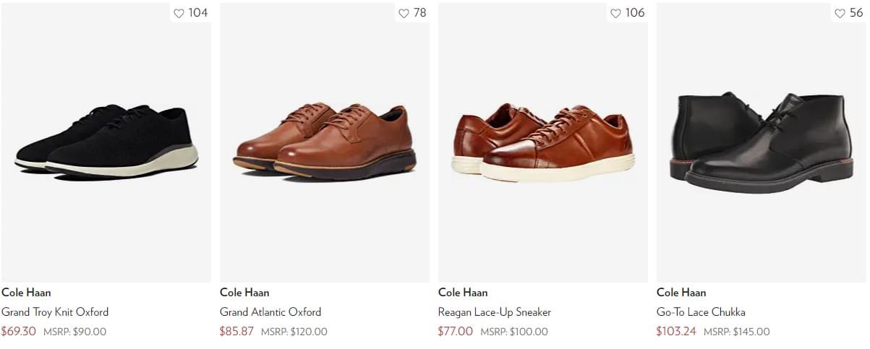Click Cole Haan brand above Grand Troy

click(26, 293)
